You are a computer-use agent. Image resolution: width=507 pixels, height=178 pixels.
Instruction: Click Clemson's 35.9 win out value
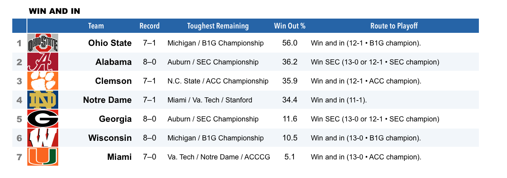point(290,81)
